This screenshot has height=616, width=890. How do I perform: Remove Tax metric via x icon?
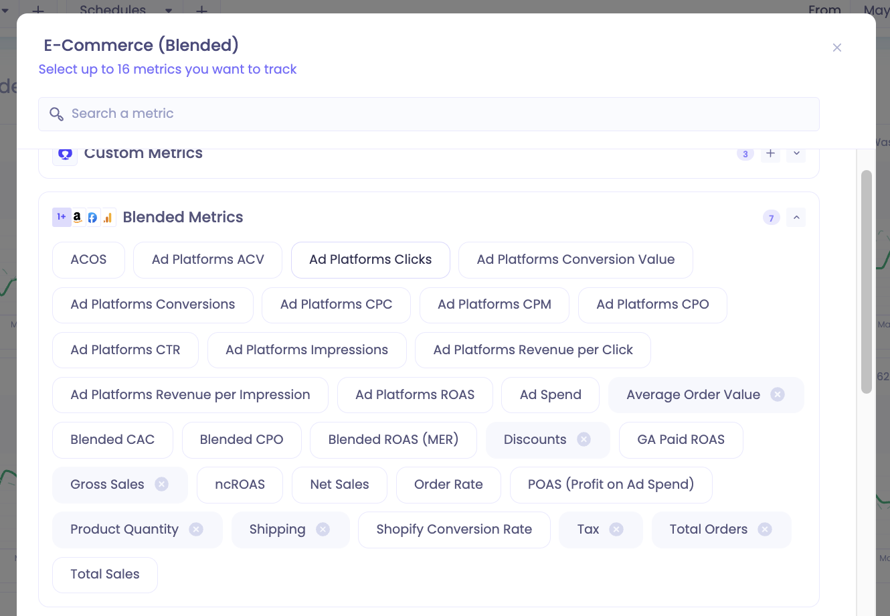[616, 529]
